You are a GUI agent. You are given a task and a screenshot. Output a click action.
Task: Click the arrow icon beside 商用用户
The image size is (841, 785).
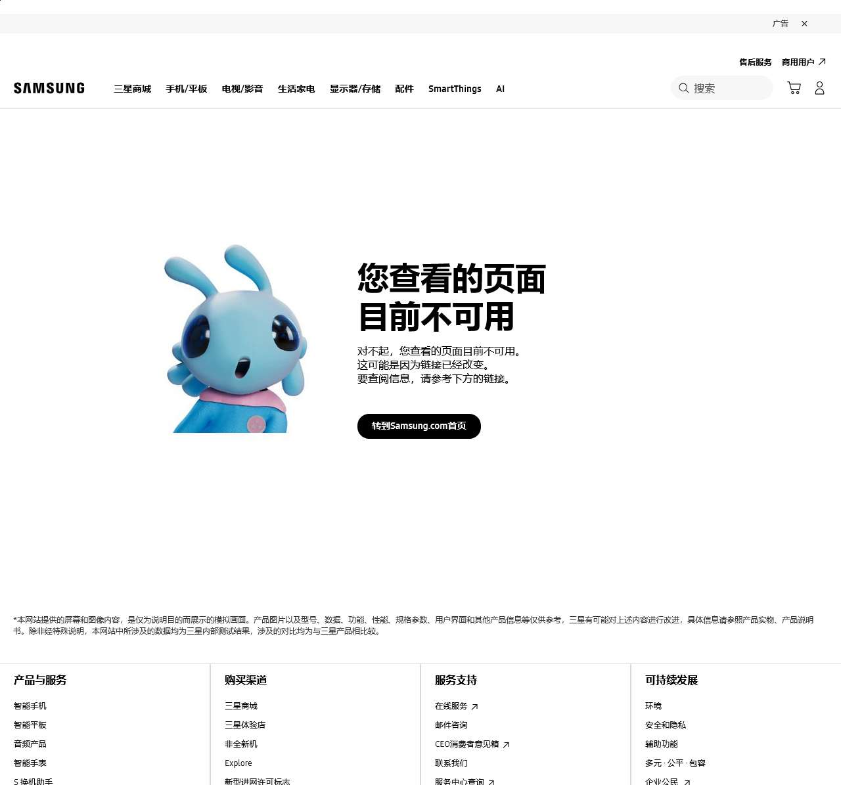[822, 62]
